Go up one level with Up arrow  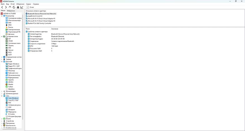(x=10, y=7)
